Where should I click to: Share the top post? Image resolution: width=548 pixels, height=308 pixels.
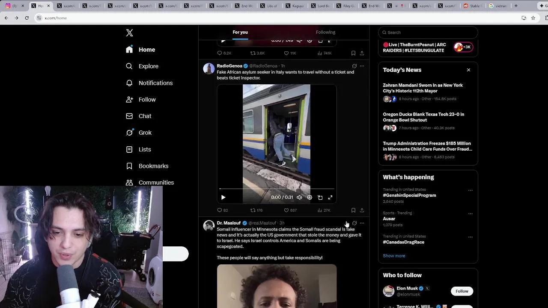tap(362, 53)
